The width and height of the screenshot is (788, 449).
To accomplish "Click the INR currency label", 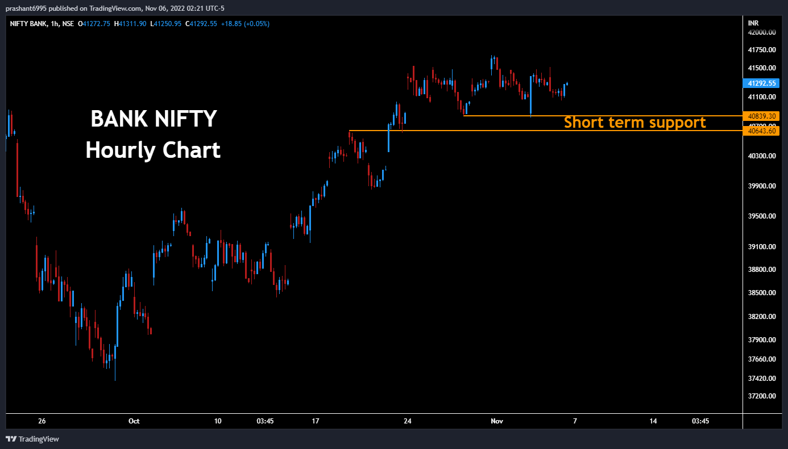I will point(753,23).
